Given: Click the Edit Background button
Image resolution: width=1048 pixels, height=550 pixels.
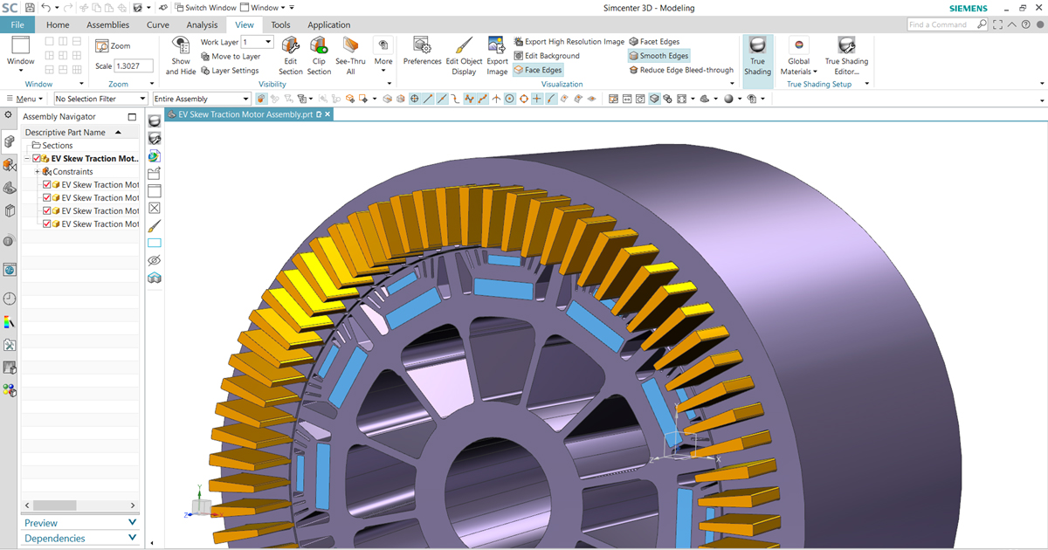Looking at the screenshot, I should (x=547, y=56).
